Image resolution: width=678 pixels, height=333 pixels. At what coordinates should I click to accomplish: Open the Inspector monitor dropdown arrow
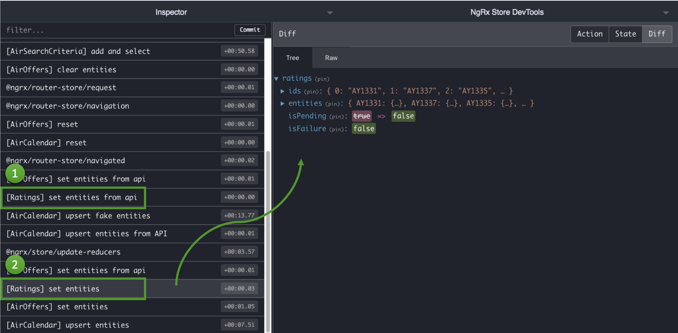330,13
